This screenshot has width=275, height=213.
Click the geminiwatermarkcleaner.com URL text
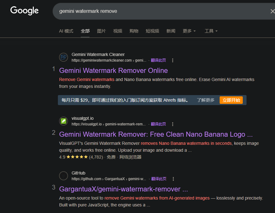coord(109,60)
